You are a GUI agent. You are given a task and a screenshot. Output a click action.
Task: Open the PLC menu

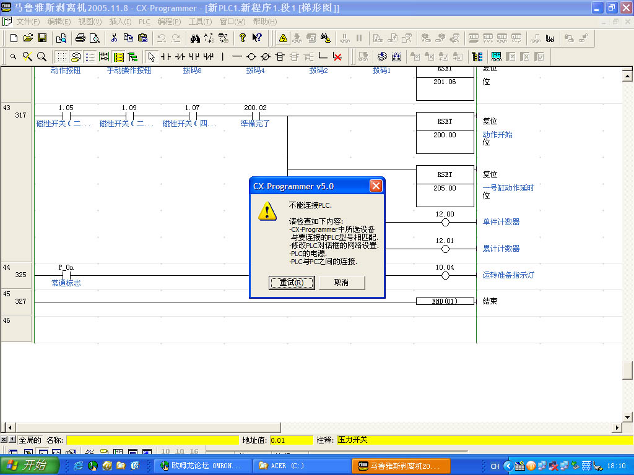pyautogui.click(x=144, y=22)
